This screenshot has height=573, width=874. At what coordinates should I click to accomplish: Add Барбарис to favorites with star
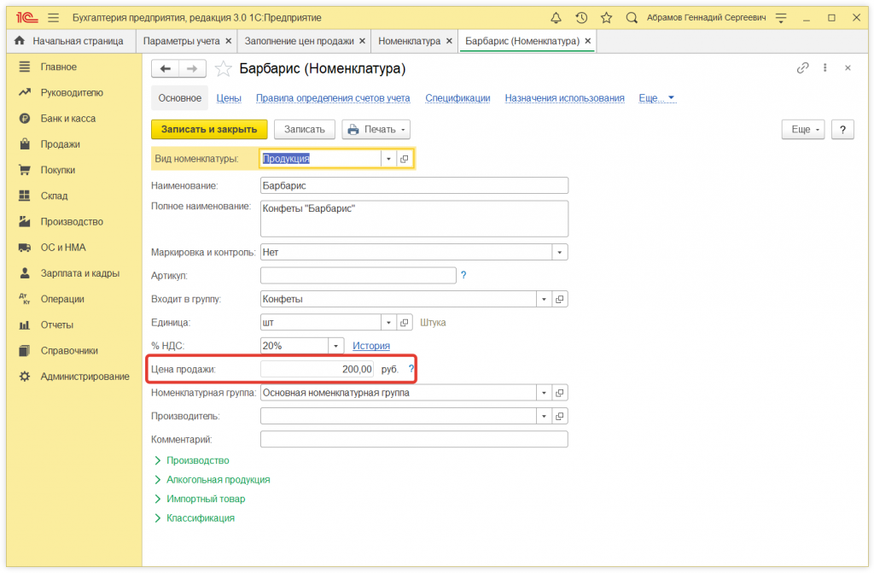click(223, 69)
